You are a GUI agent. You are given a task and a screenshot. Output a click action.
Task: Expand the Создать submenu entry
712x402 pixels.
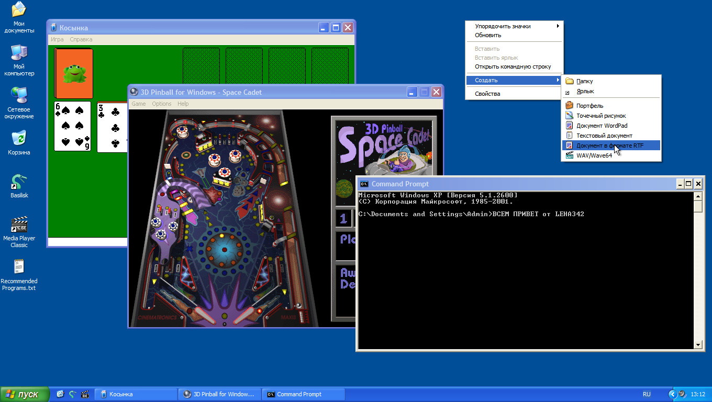click(514, 80)
